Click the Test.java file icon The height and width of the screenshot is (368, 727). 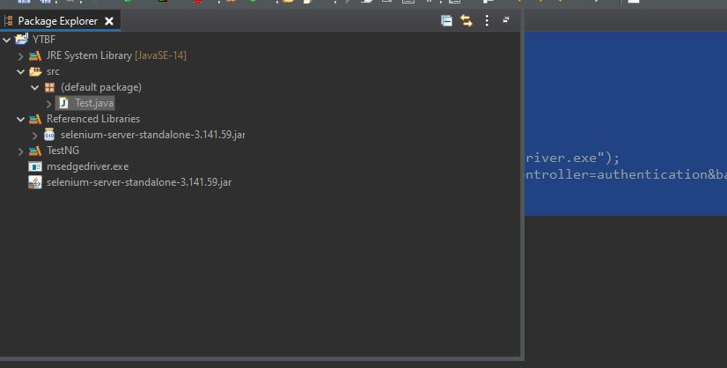pyautogui.click(x=64, y=103)
